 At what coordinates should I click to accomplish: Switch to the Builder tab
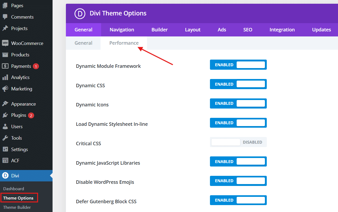160,30
